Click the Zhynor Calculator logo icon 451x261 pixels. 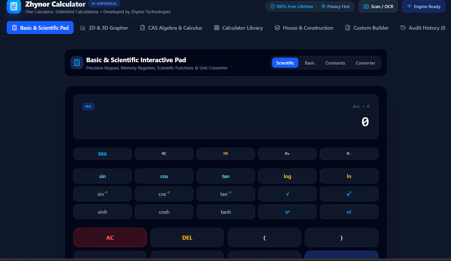[x=14, y=6]
